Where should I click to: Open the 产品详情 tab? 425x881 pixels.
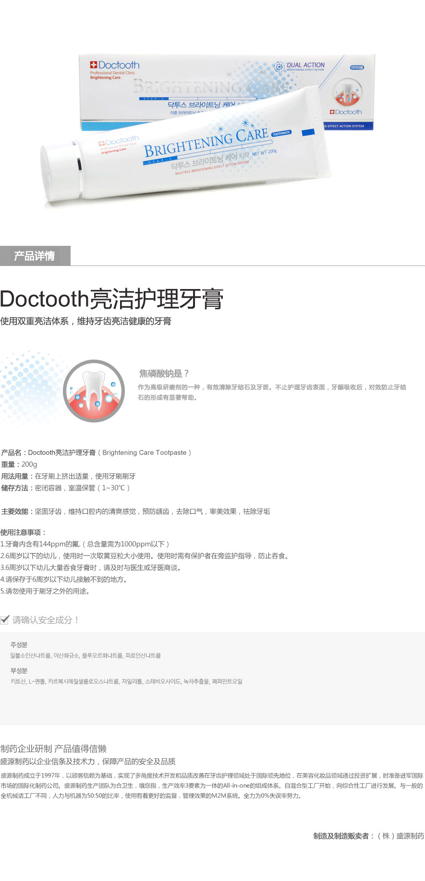[35, 255]
